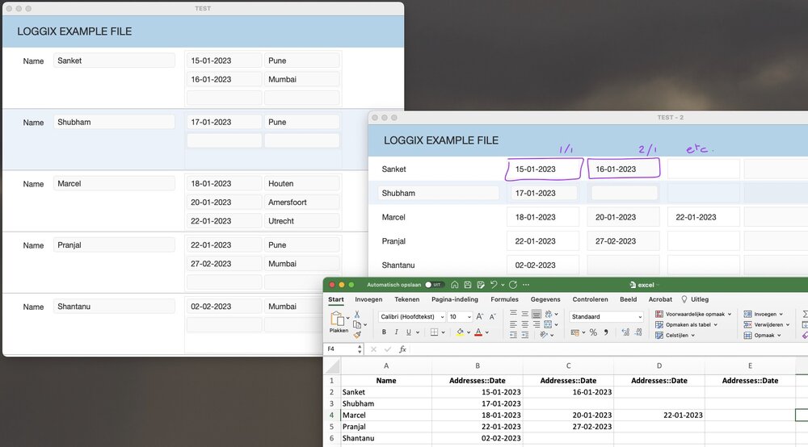Click the Save icon in Excel title bar
The width and height of the screenshot is (808, 447).
[466, 285]
